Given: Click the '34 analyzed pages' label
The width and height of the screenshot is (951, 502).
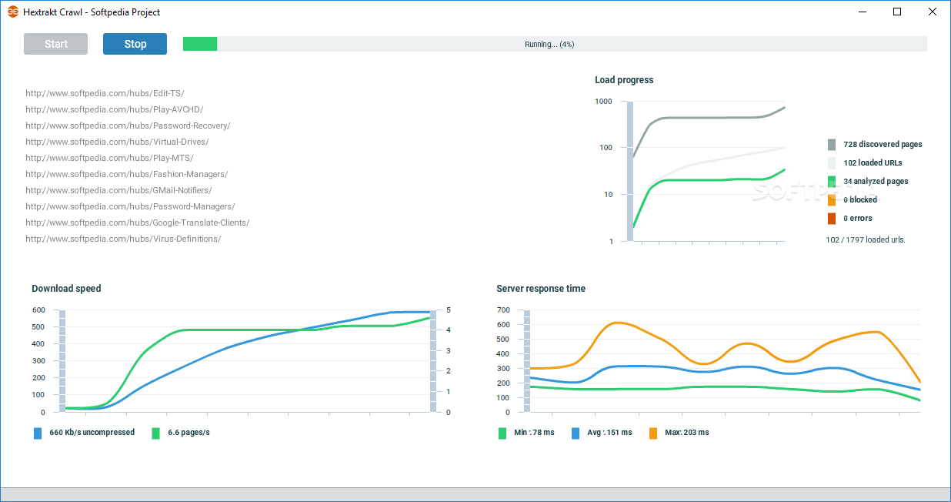Looking at the screenshot, I should (x=876, y=182).
